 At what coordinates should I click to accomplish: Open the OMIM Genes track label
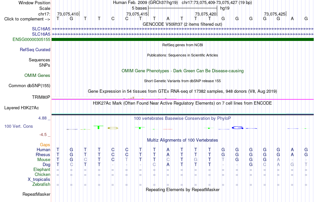[37, 75]
